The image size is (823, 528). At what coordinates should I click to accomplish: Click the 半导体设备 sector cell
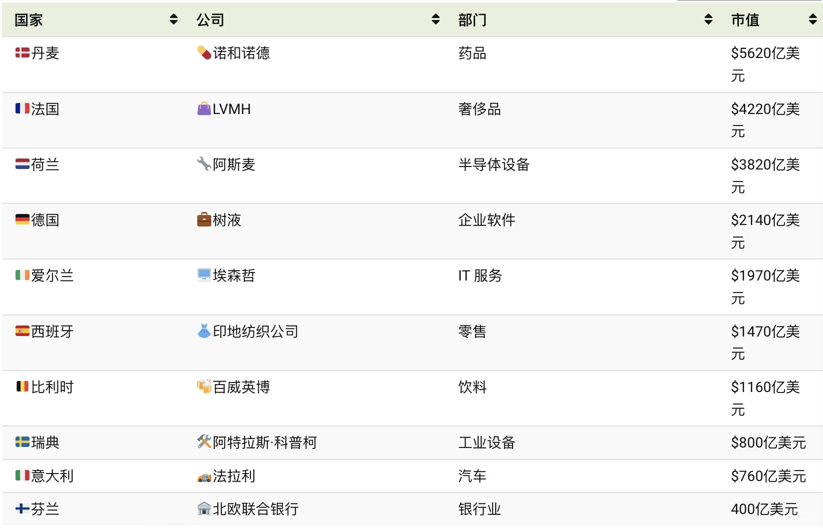pos(494,164)
